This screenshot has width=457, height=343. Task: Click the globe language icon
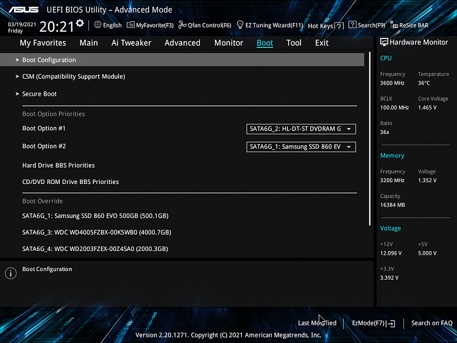(x=97, y=25)
